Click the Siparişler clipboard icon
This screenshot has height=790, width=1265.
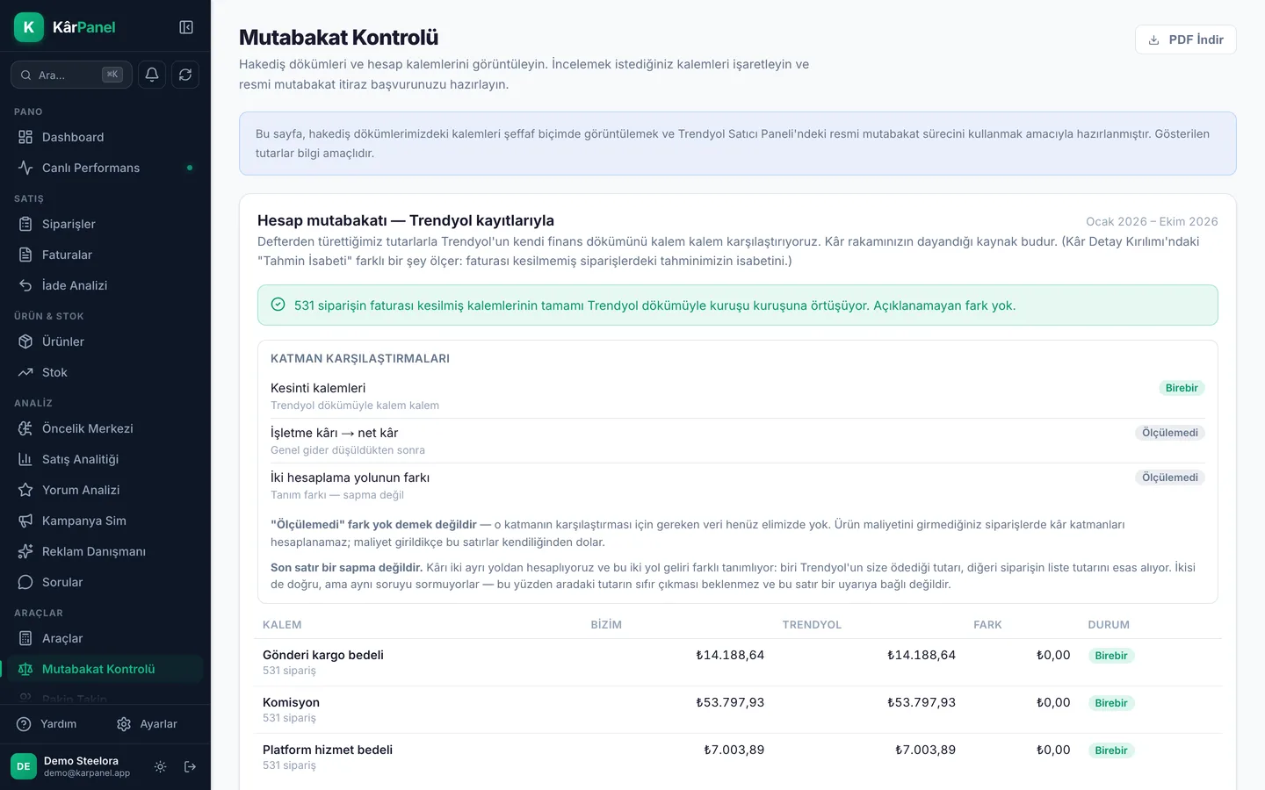tap(25, 224)
